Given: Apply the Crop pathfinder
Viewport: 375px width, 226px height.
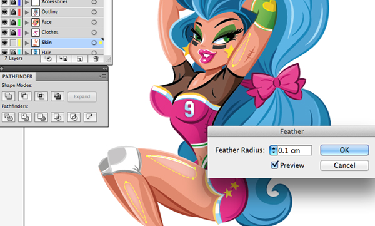Looking at the screenshot, I should click(57, 117).
